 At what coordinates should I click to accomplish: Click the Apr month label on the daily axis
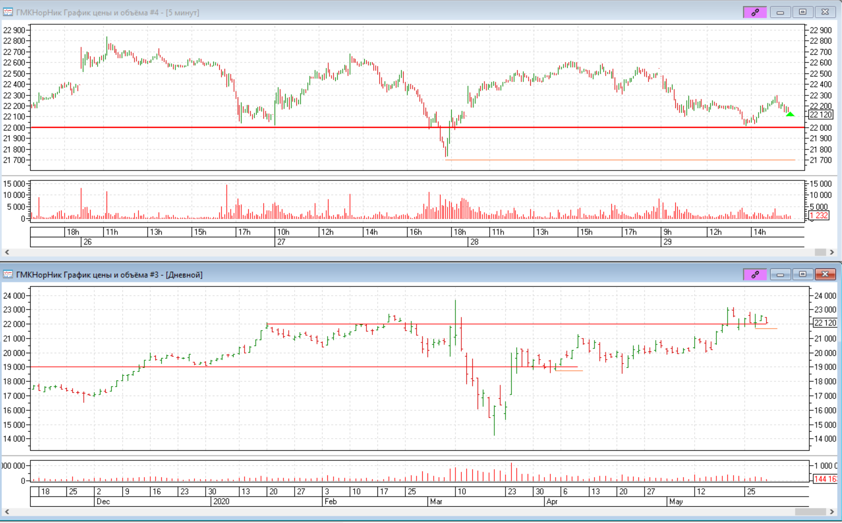click(x=552, y=501)
